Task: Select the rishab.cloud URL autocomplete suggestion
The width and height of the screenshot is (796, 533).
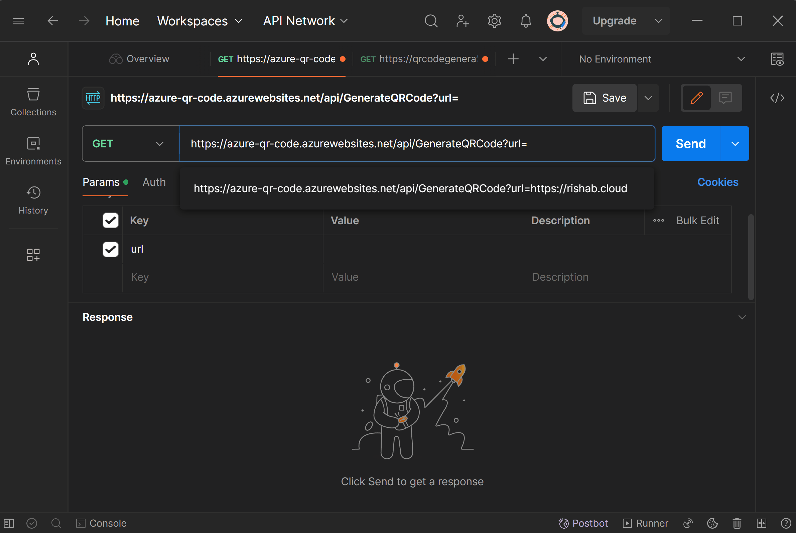Action: pos(410,189)
